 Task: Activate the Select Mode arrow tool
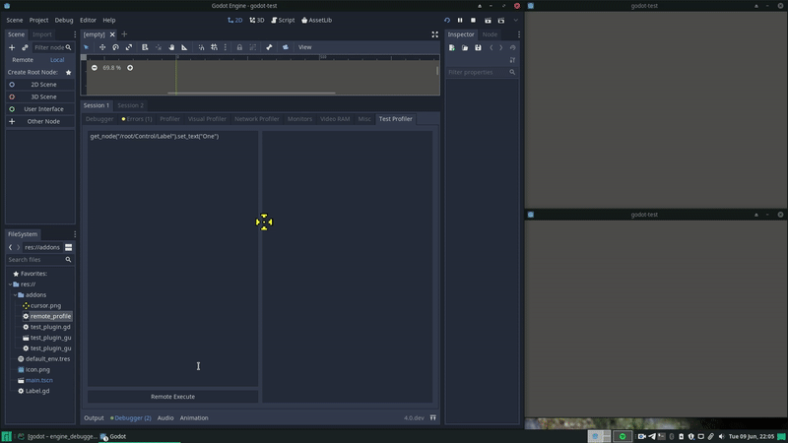click(x=86, y=47)
